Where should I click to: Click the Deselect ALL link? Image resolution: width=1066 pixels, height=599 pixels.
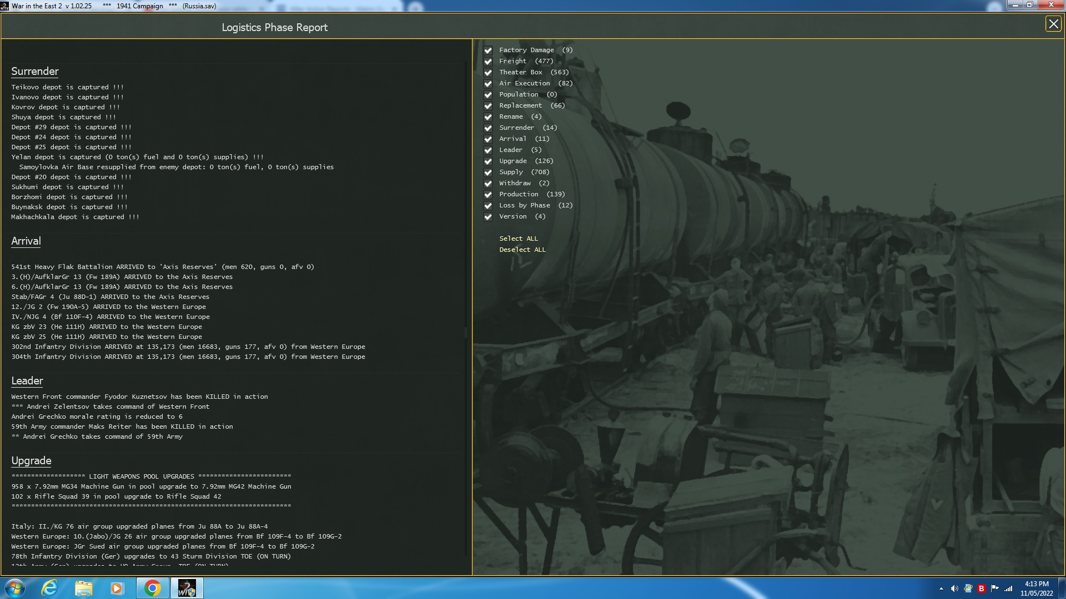tap(522, 250)
